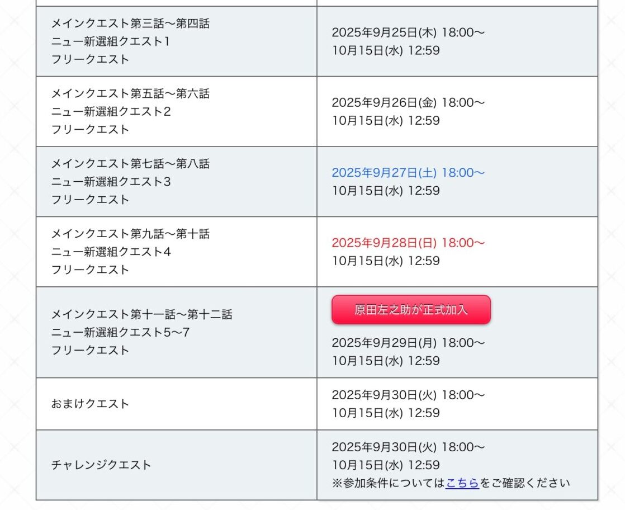Viewport: 625px width, 510px height.
Task: Select the おまけクエスト row label
Action: pyautogui.click(x=90, y=404)
